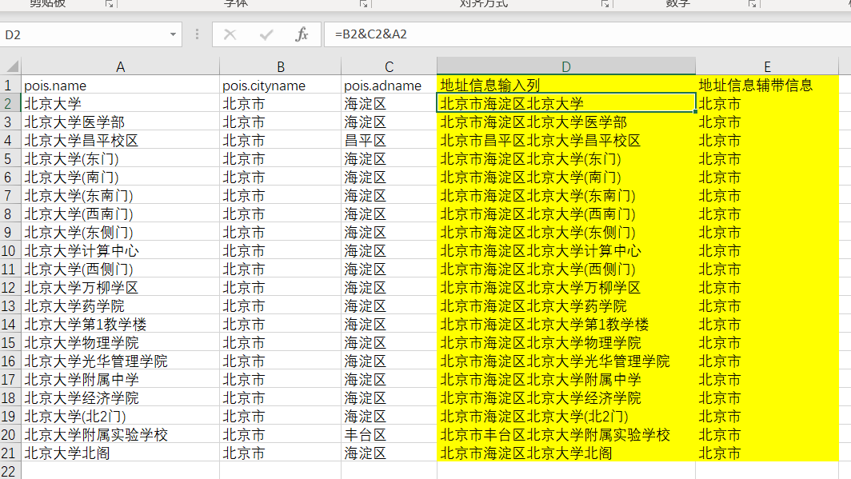851x479 pixels.
Task: Click cell '北京市昌平区北京大学昌平校区'
Action: [566, 140]
